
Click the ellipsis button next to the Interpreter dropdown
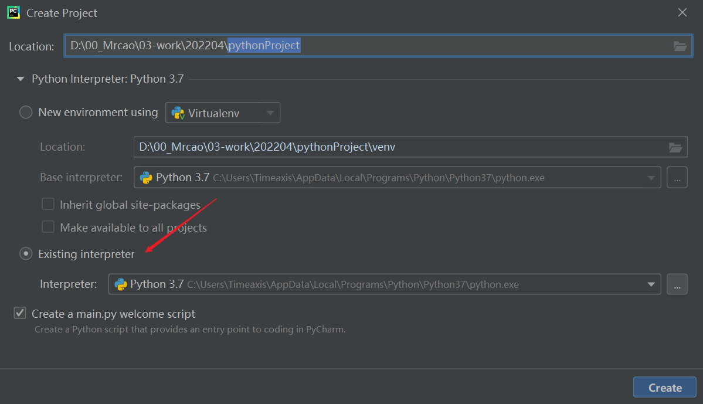point(677,284)
